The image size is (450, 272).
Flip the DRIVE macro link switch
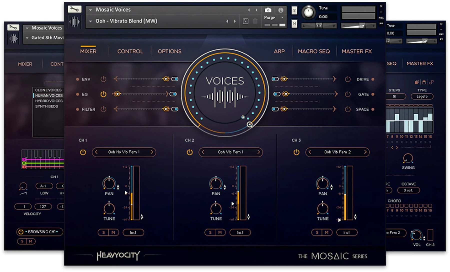275,79
